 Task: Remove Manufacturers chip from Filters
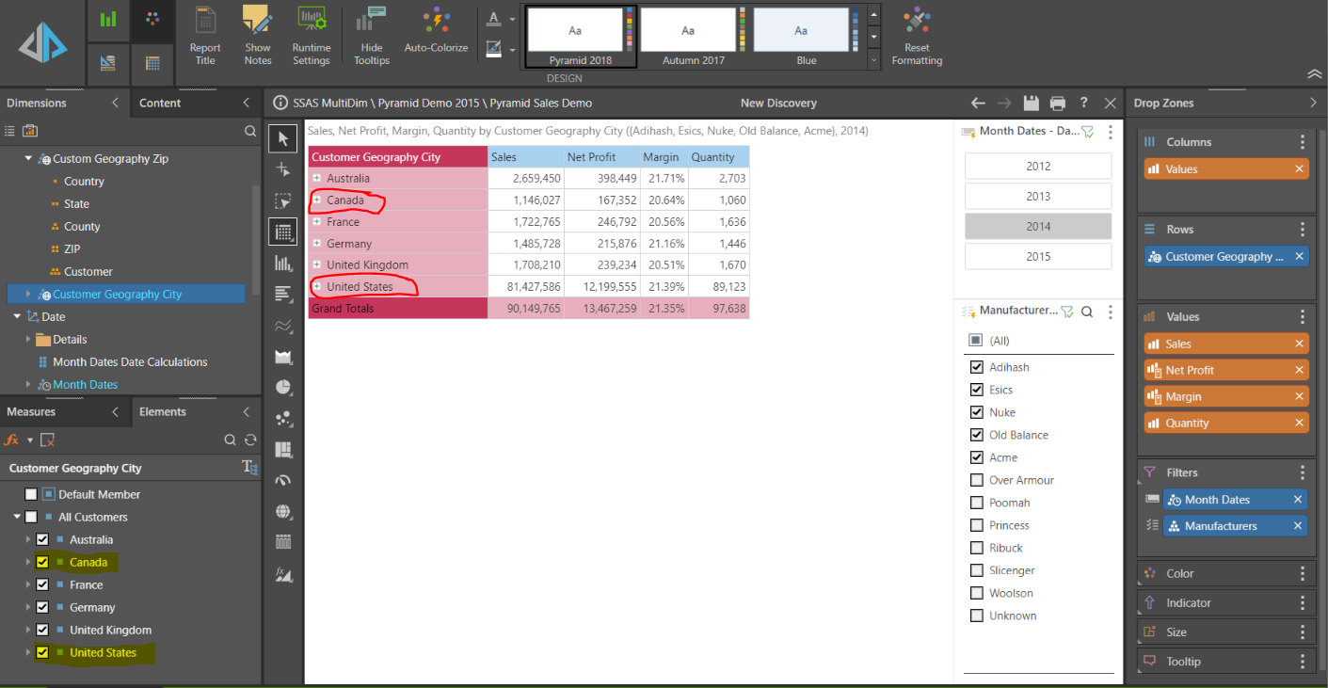1298,526
